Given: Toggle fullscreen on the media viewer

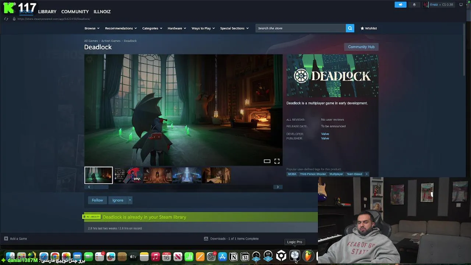Looking at the screenshot, I should click(x=277, y=161).
